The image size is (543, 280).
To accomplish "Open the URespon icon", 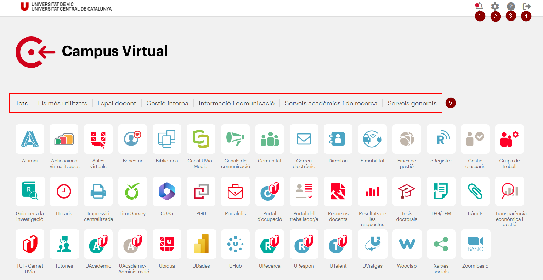I will click(304, 244).
